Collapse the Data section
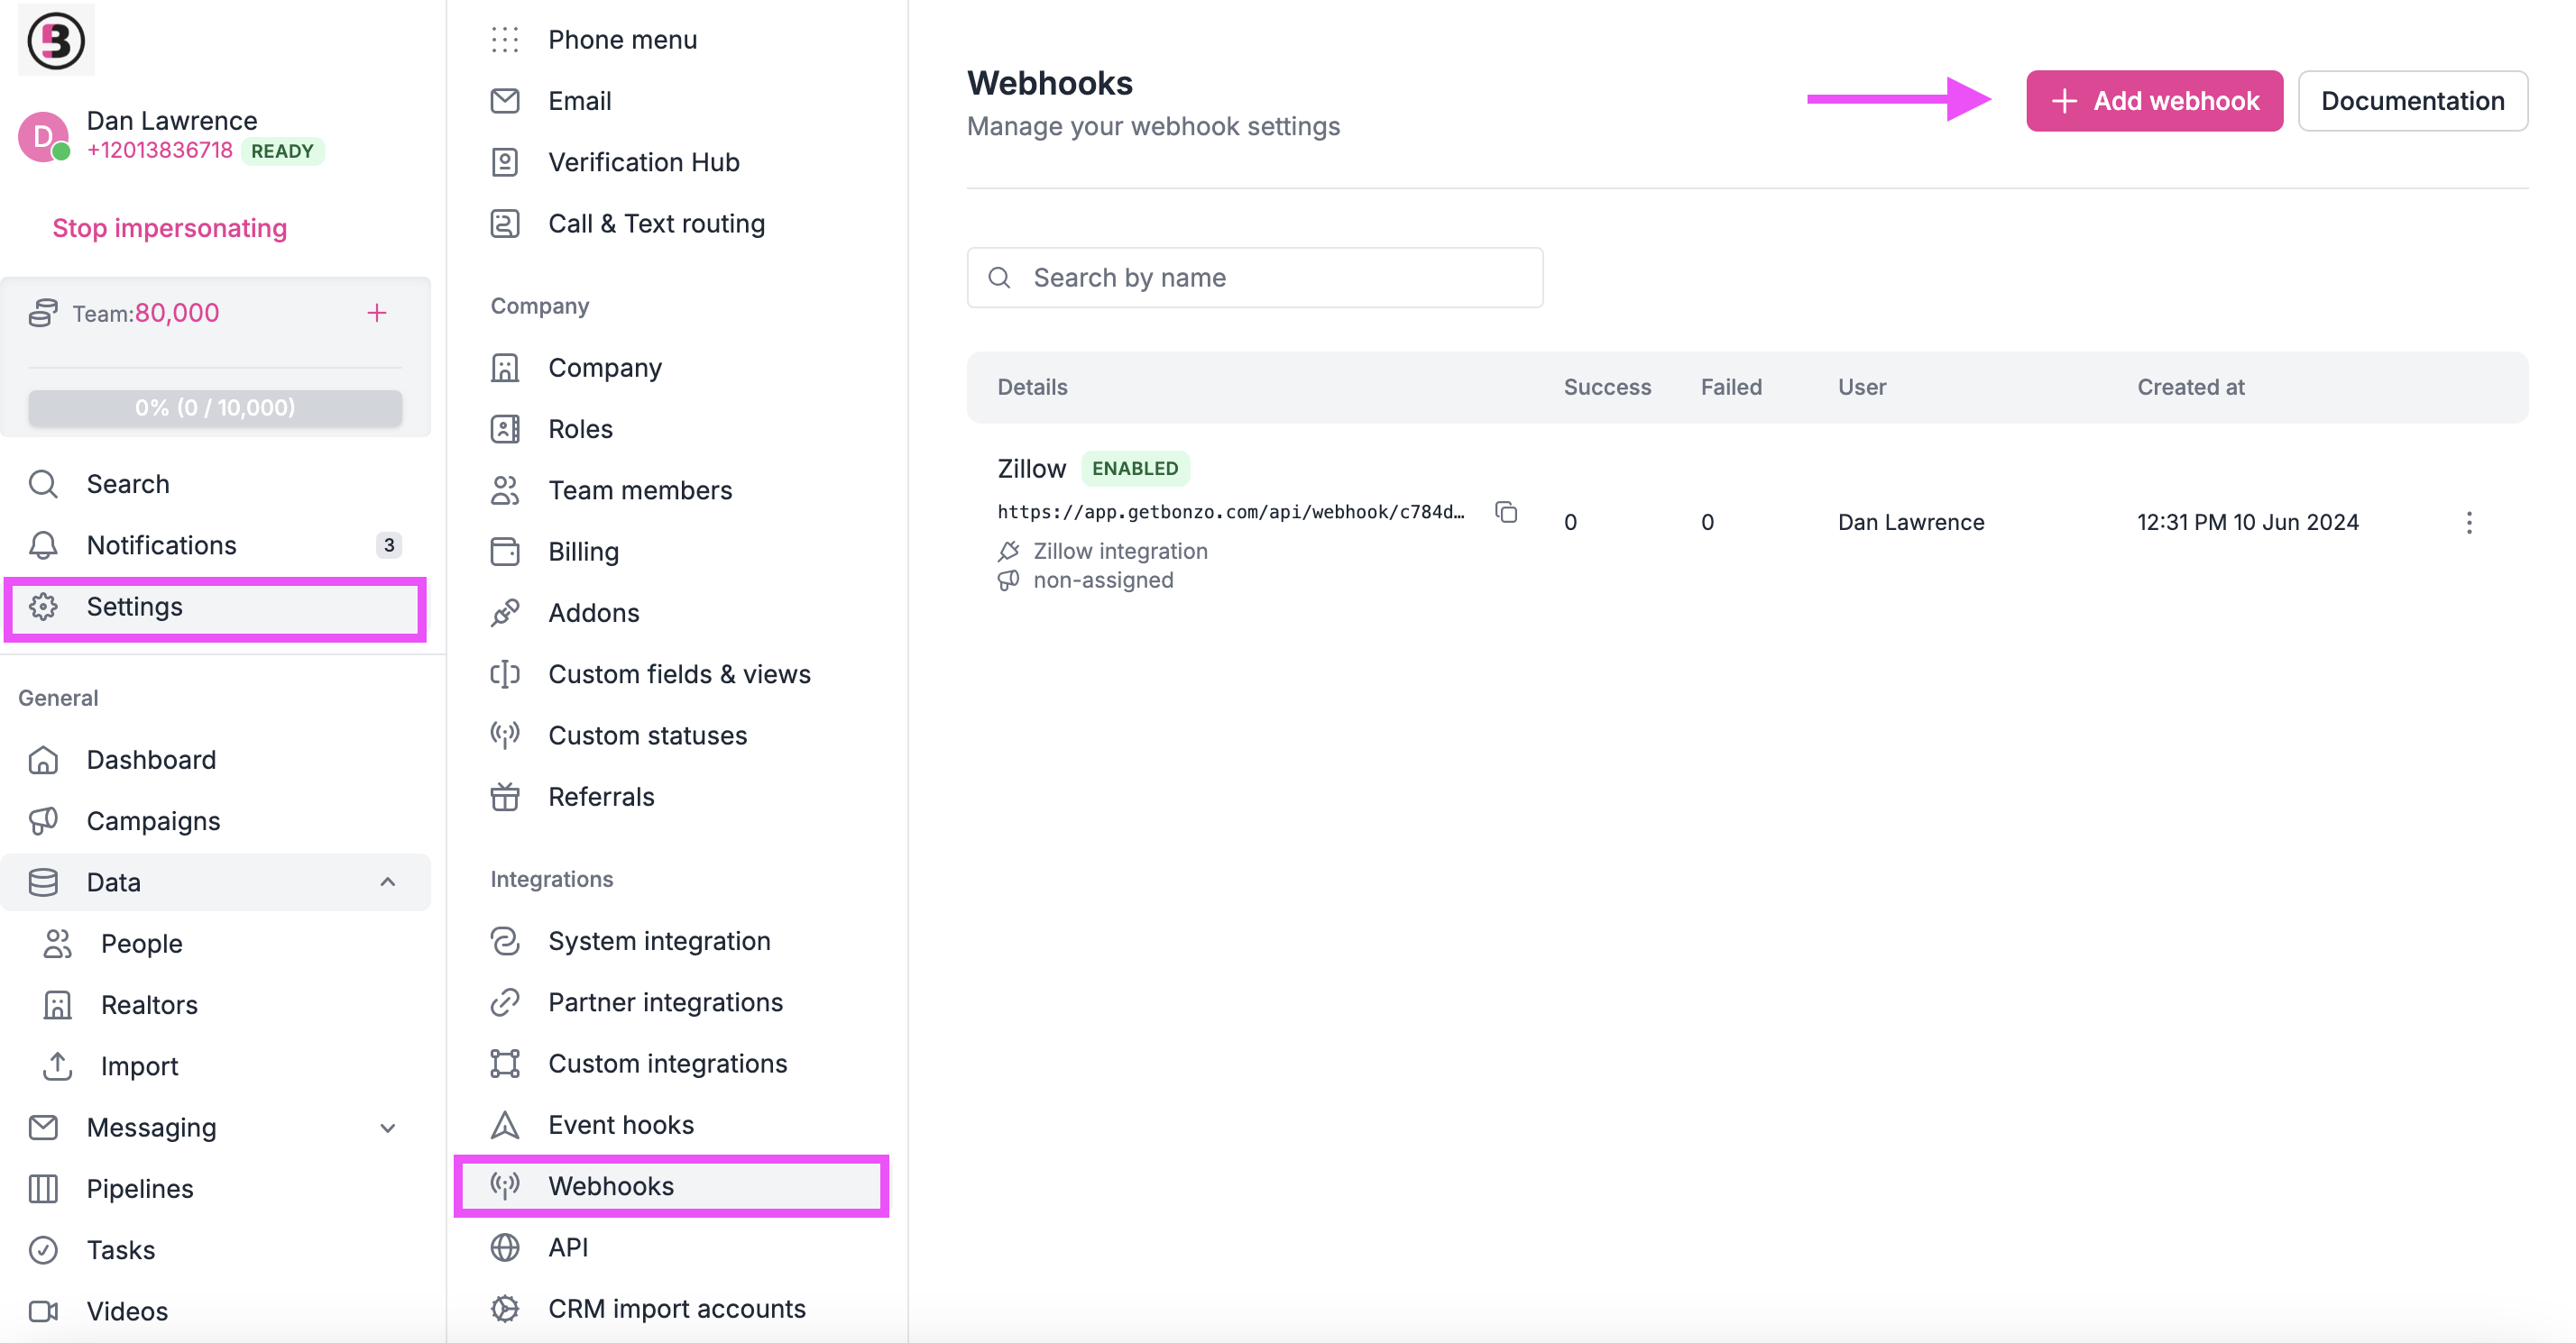This screenshot has width=2576, height=1343. coord(388,882)
